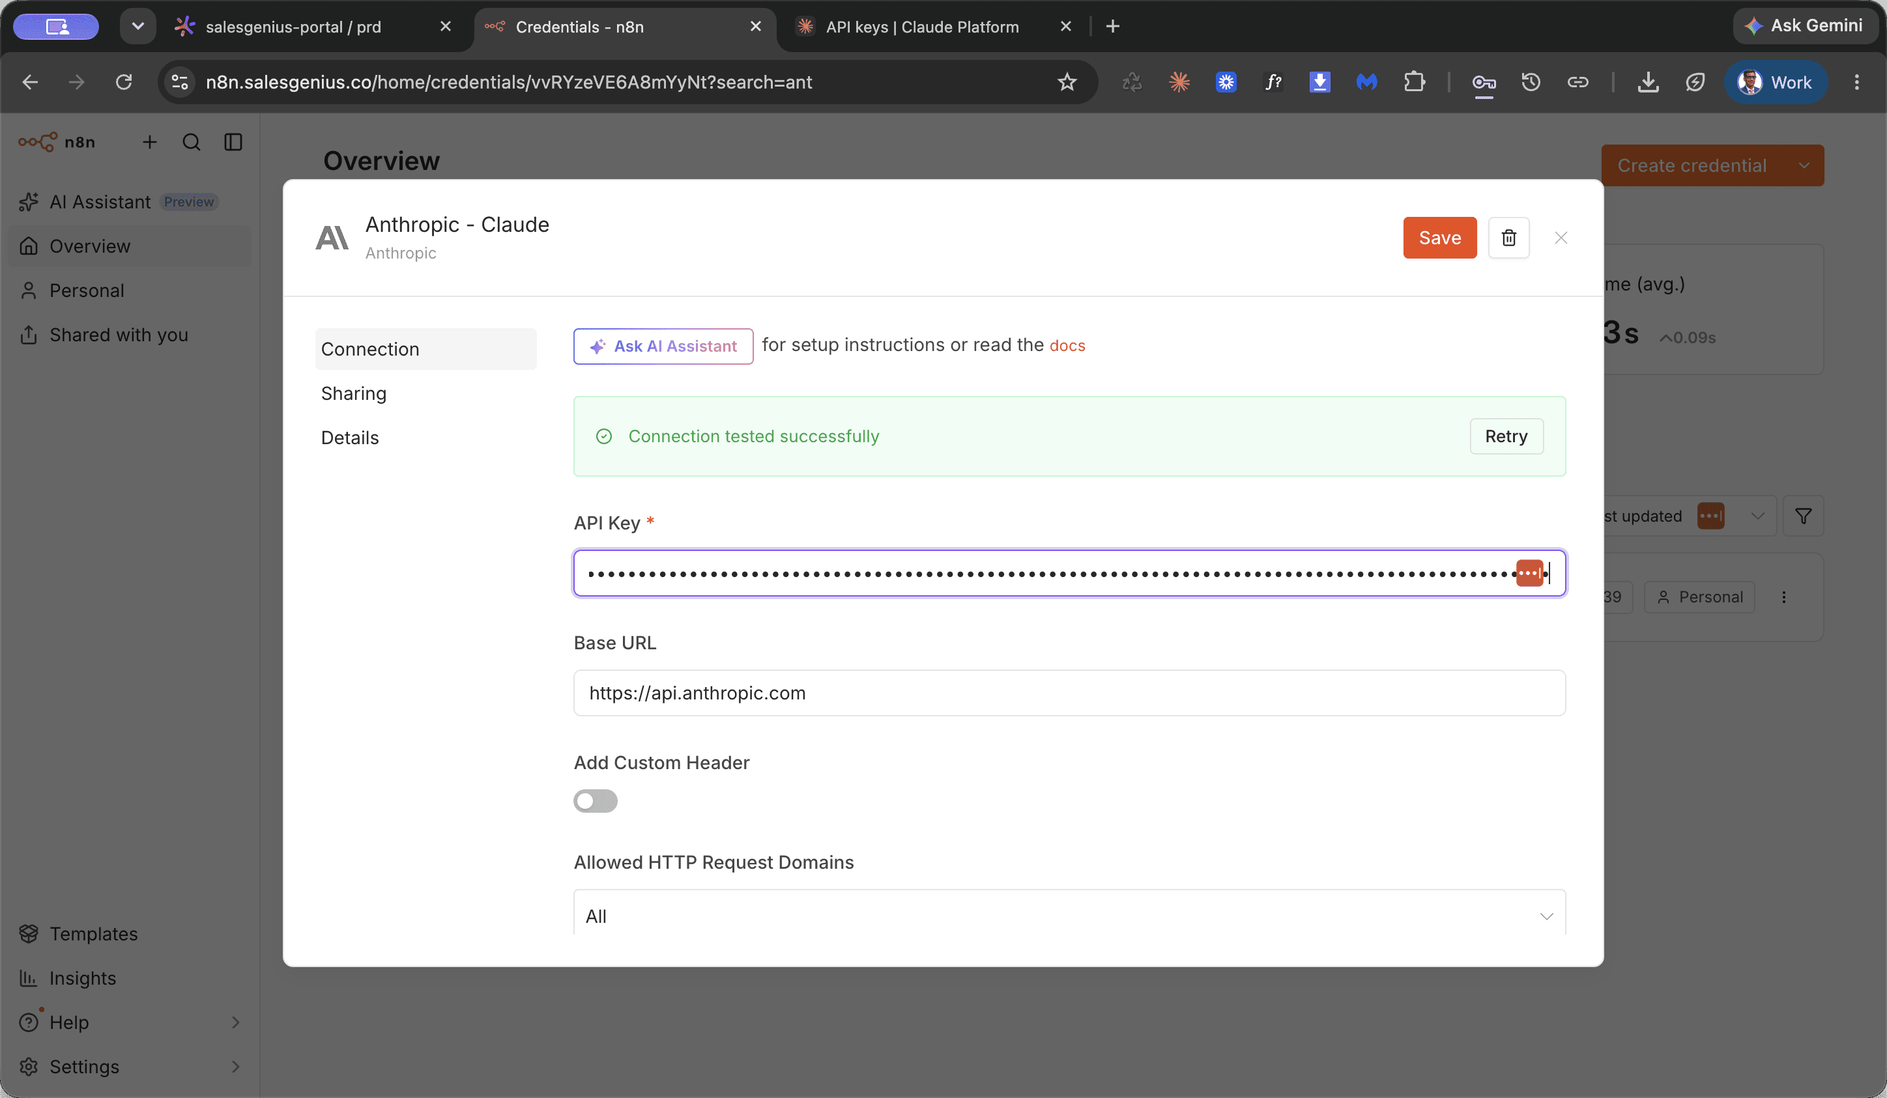Select the Connection tab
Screen dimensions: 1887x1098
(425, 349)
